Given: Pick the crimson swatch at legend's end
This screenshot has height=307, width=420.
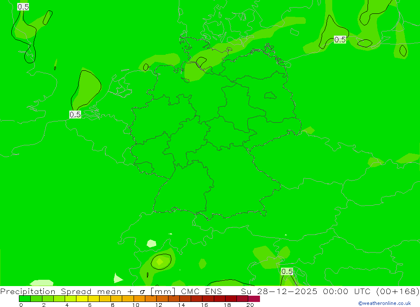Looking at the screenshot, I should point(254,299).
